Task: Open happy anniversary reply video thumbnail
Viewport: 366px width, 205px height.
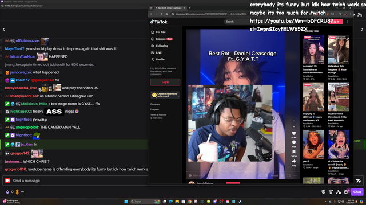Action: coord(313,97)
